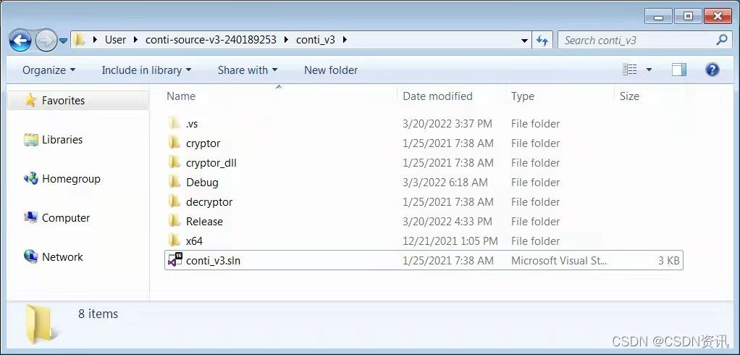Open the recent pages dropdown arrow
Screen dimensions: 740x355
coord(64,41)
